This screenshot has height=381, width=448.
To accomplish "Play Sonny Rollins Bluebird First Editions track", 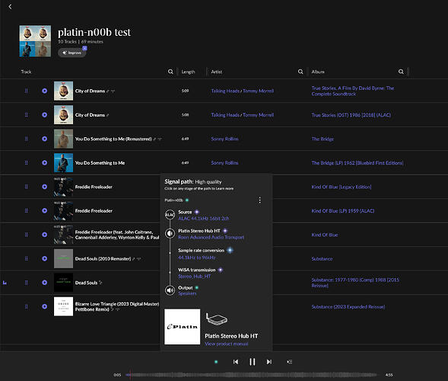I will click(x=45, y=162).
